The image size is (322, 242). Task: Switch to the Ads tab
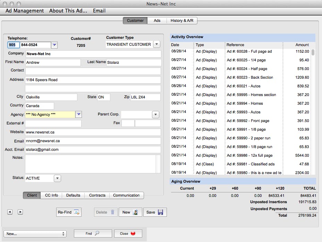click(x=157, y=20)
